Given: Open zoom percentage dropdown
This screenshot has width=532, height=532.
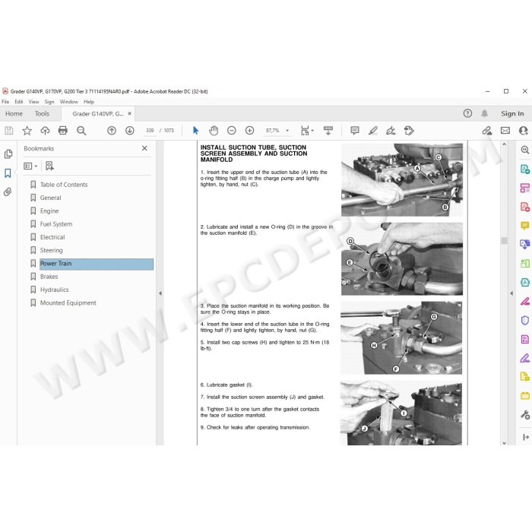Looking at the screenshot, I should [x=287, y=131].
